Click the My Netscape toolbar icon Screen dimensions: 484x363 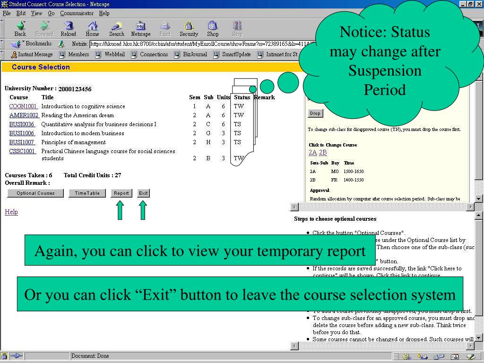coord(141,29)
